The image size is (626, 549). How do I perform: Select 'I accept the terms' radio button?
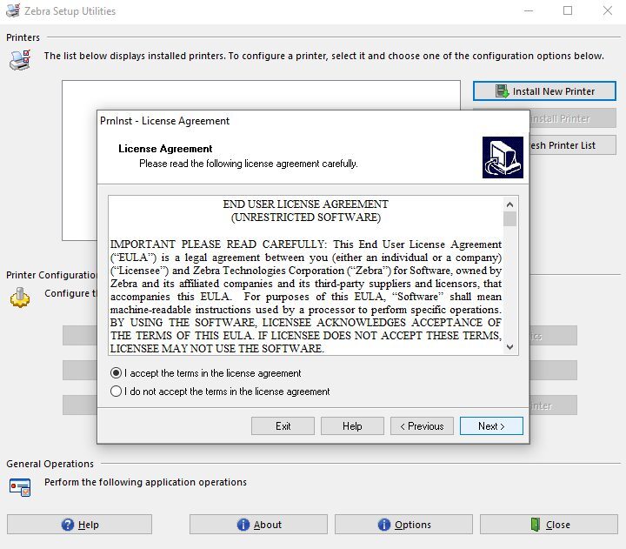(x=116, y=373)
